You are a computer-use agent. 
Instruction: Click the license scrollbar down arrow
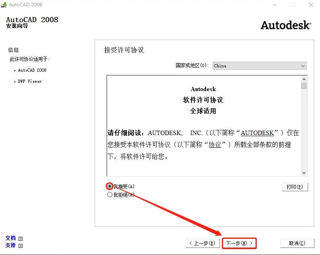click(304, 173)
